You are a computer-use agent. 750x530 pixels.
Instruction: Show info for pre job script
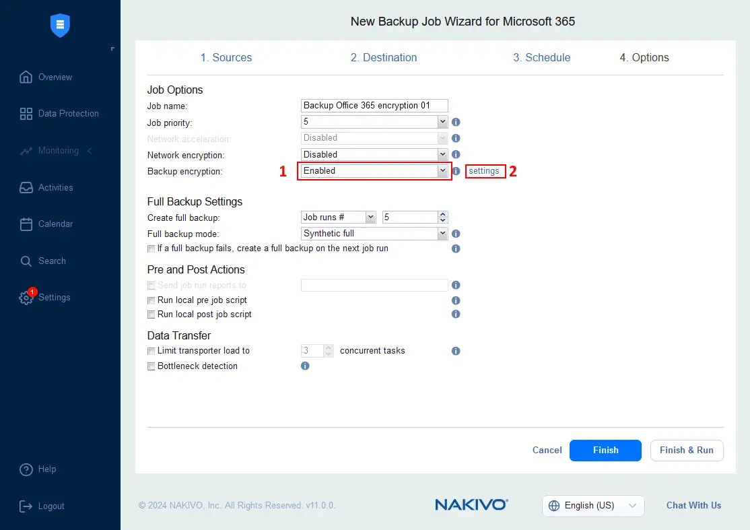(x=456, y=300)
